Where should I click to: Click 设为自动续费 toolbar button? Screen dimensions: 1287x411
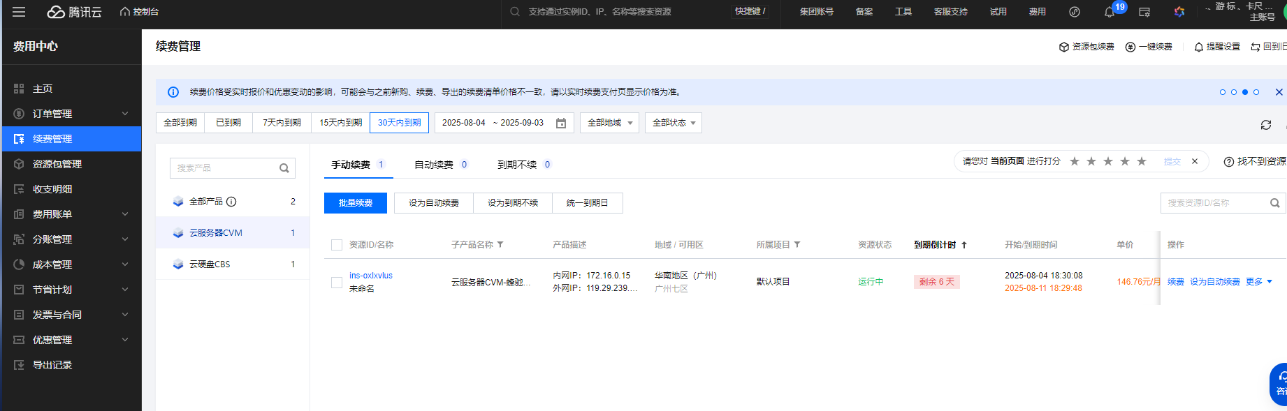pos(434,203)
